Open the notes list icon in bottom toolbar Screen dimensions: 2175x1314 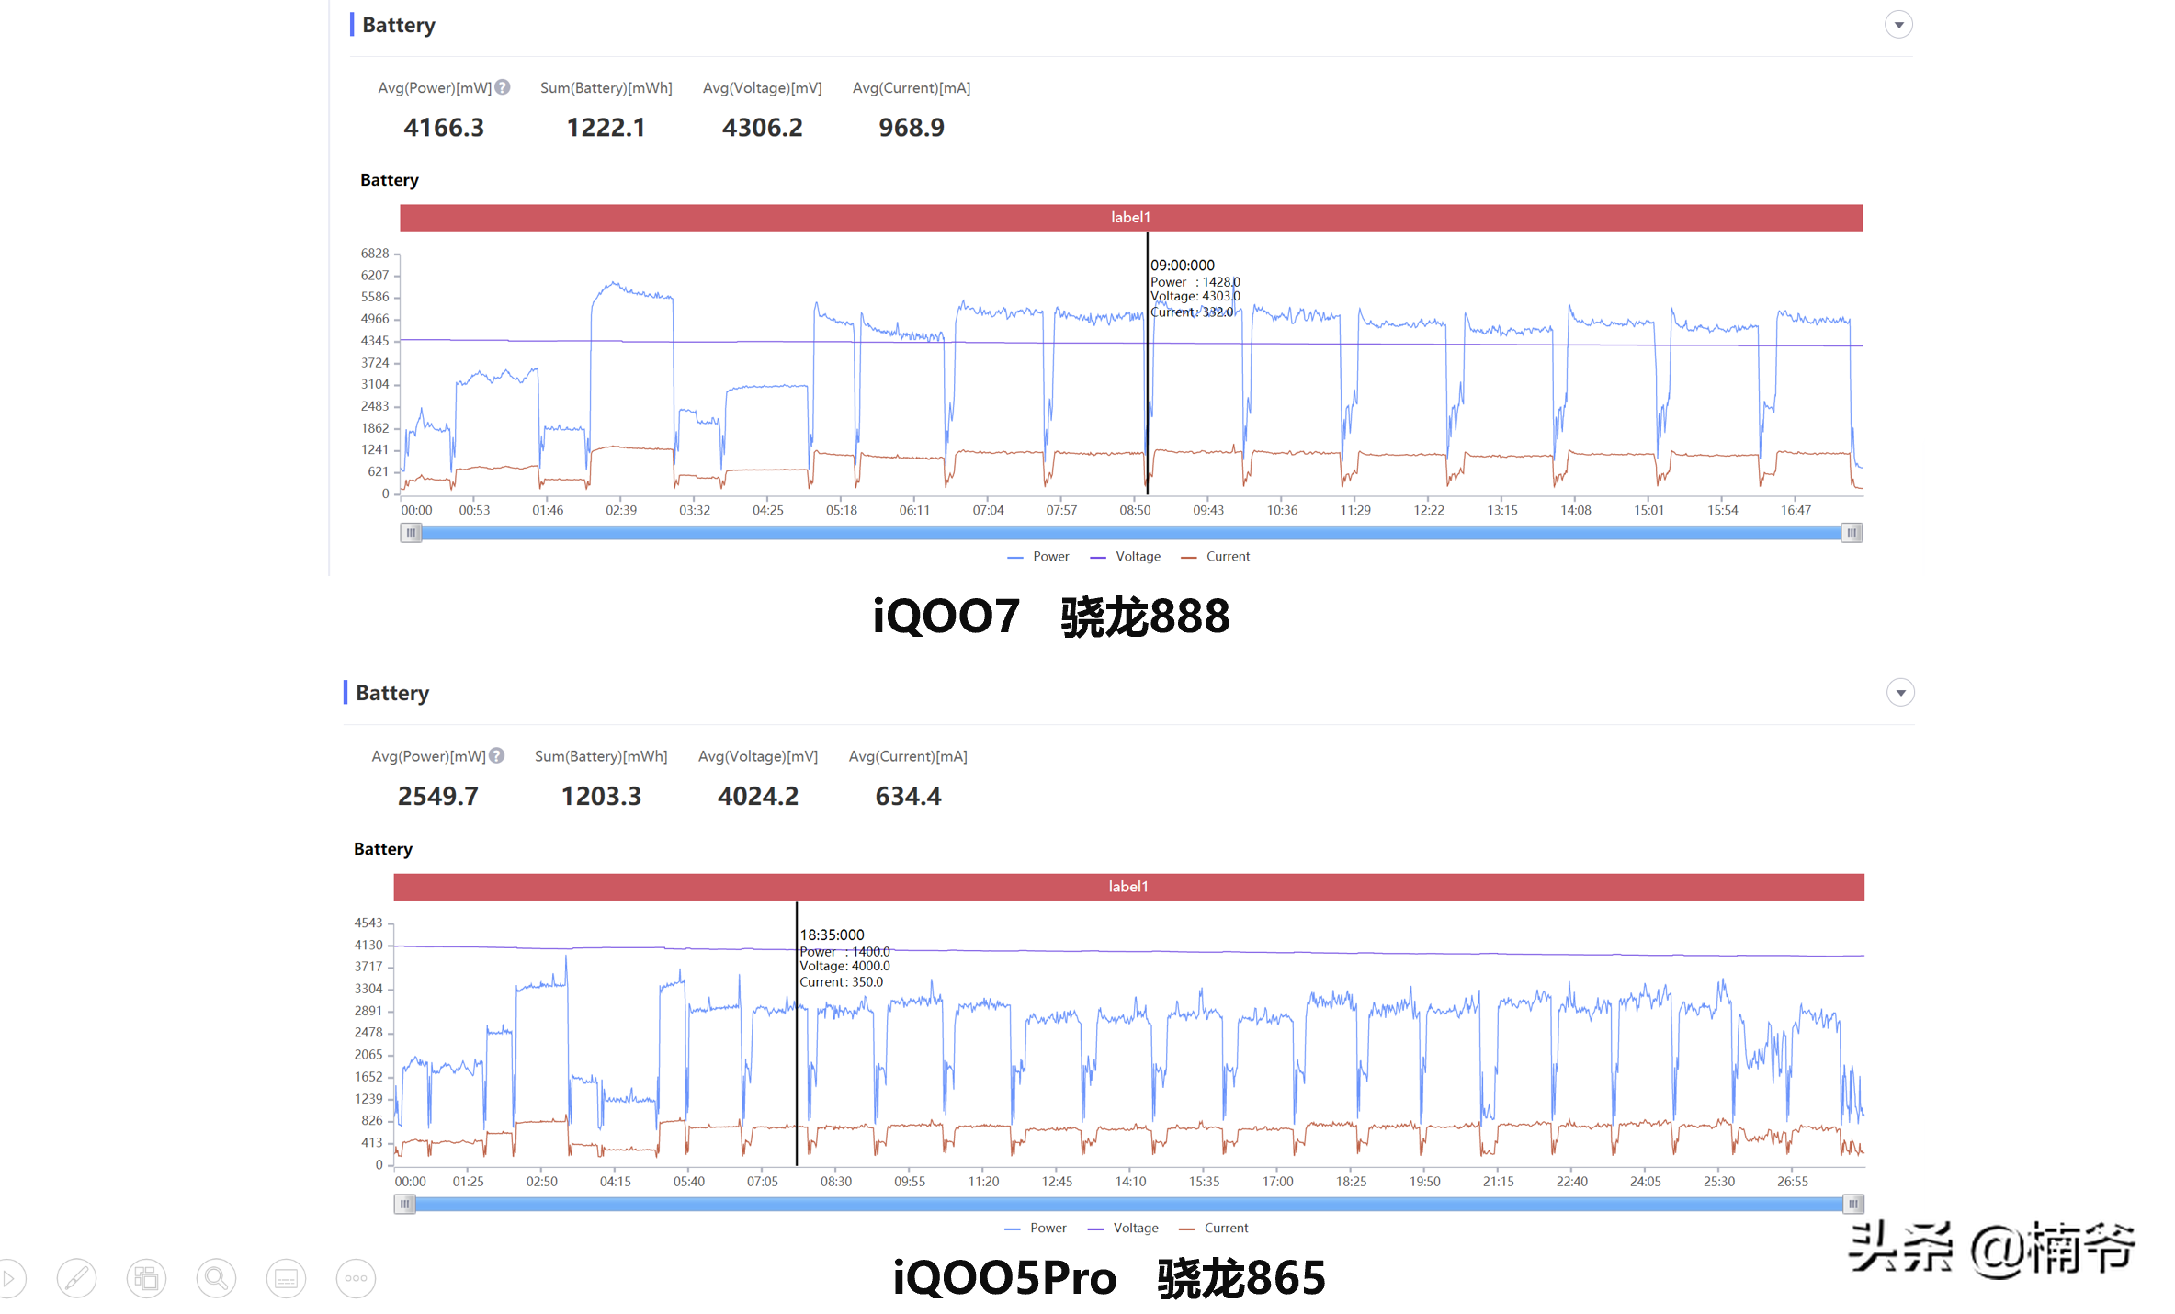click(286, 1277)
